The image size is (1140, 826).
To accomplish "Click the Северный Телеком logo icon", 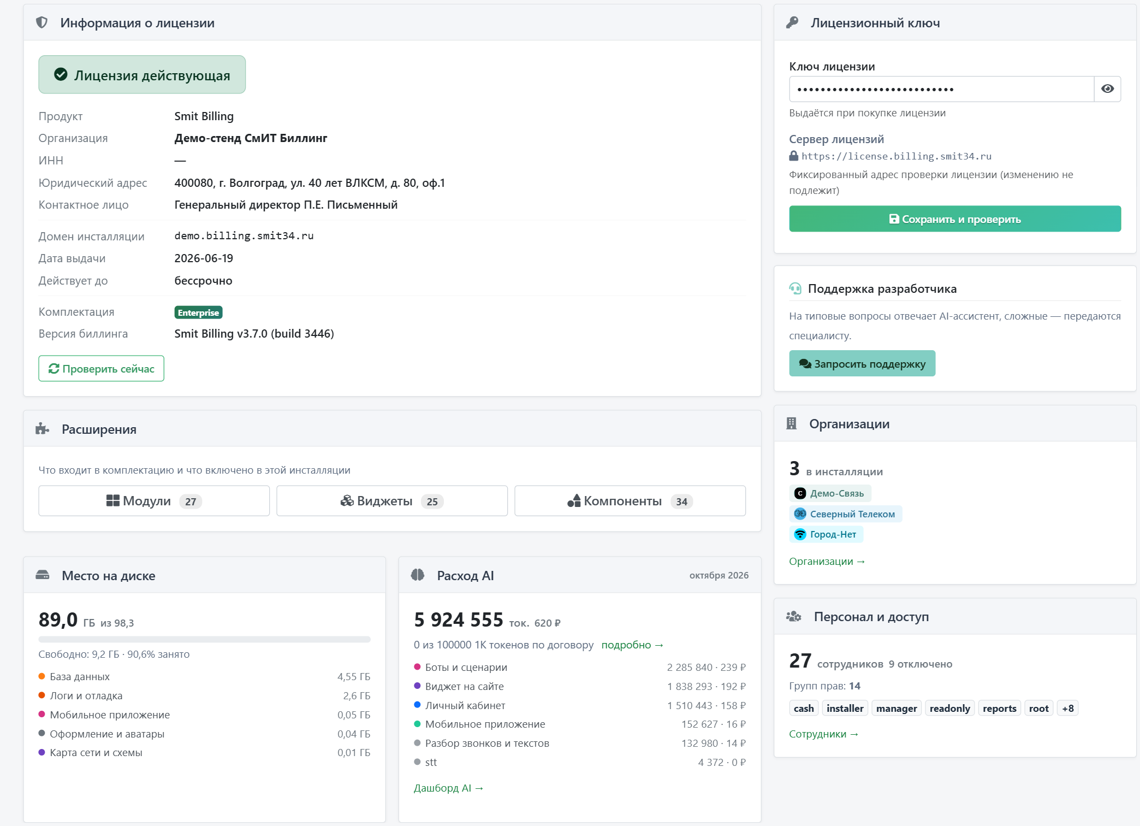I will [x=800, y=514].
